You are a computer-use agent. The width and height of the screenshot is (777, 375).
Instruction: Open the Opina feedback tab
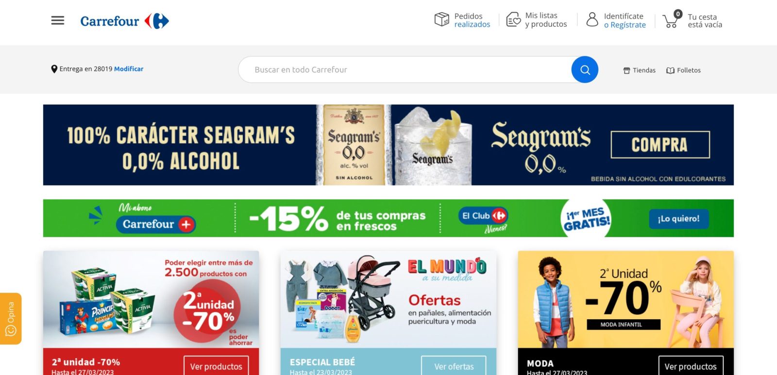pyautogui.click(x=11, y=319)
